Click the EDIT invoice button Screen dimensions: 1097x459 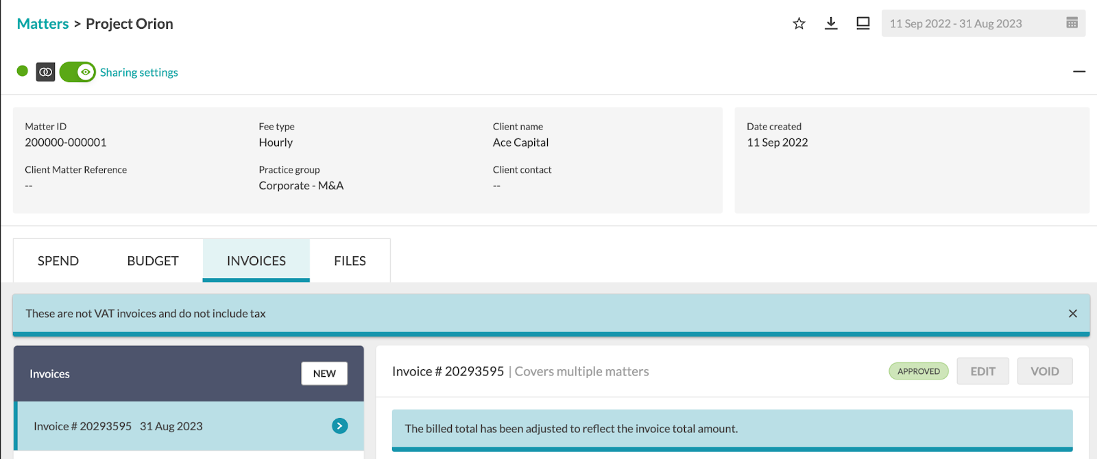(x=983, y=371)
